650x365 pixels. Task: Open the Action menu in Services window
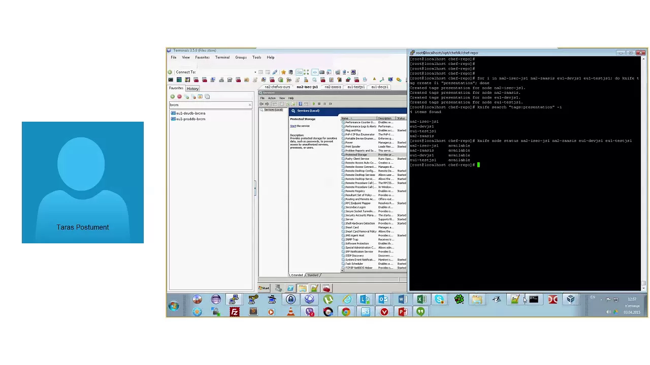tap(272, 98)
